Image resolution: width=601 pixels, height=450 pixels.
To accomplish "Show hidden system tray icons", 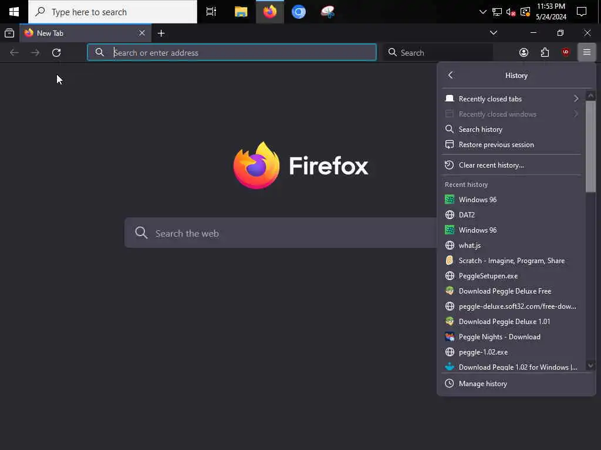I will click(483, 12).
